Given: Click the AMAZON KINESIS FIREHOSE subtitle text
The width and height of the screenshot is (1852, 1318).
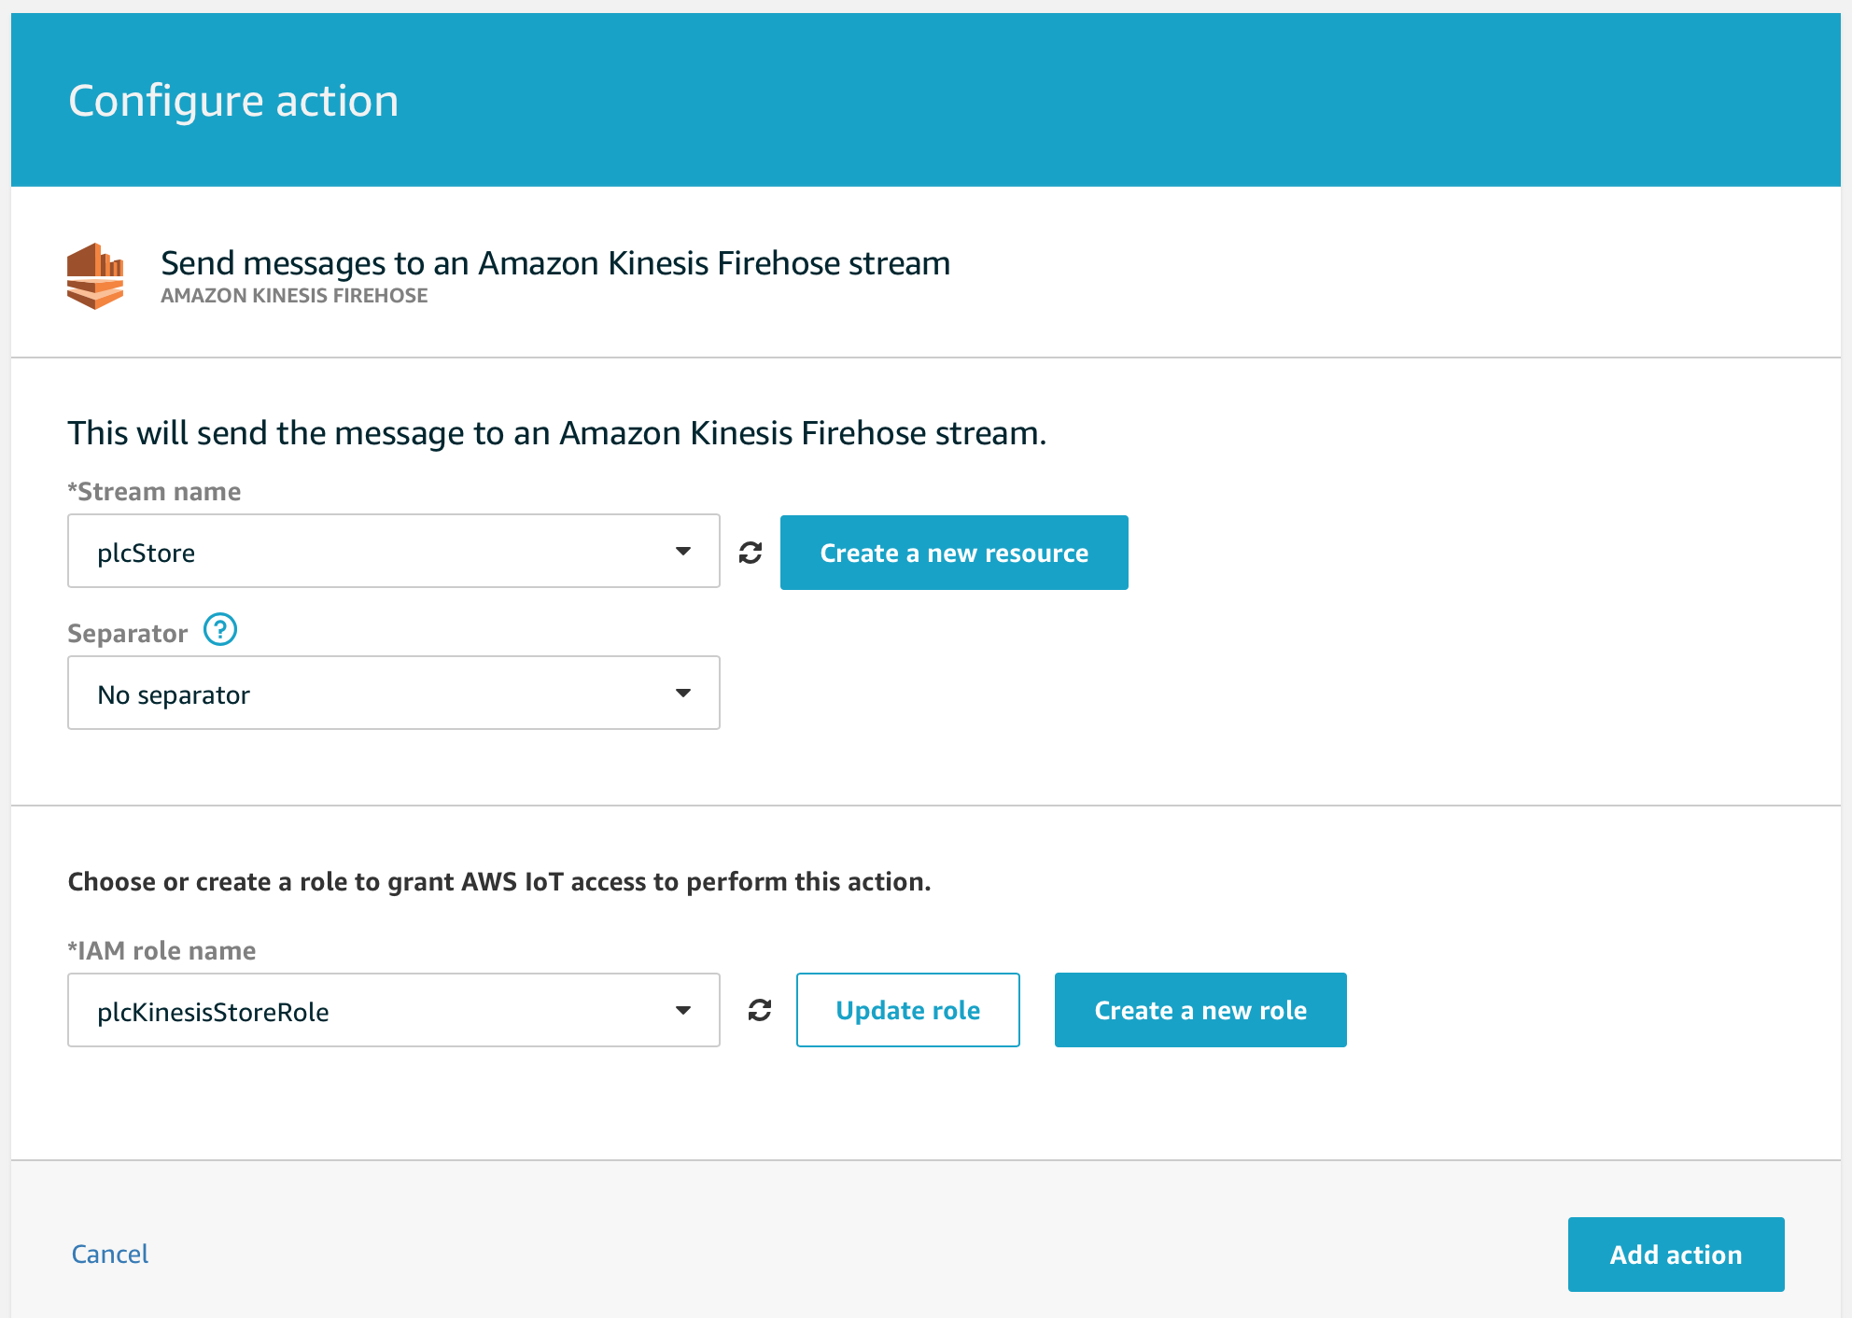Looking at the screenshot, I should coord(294,296).
